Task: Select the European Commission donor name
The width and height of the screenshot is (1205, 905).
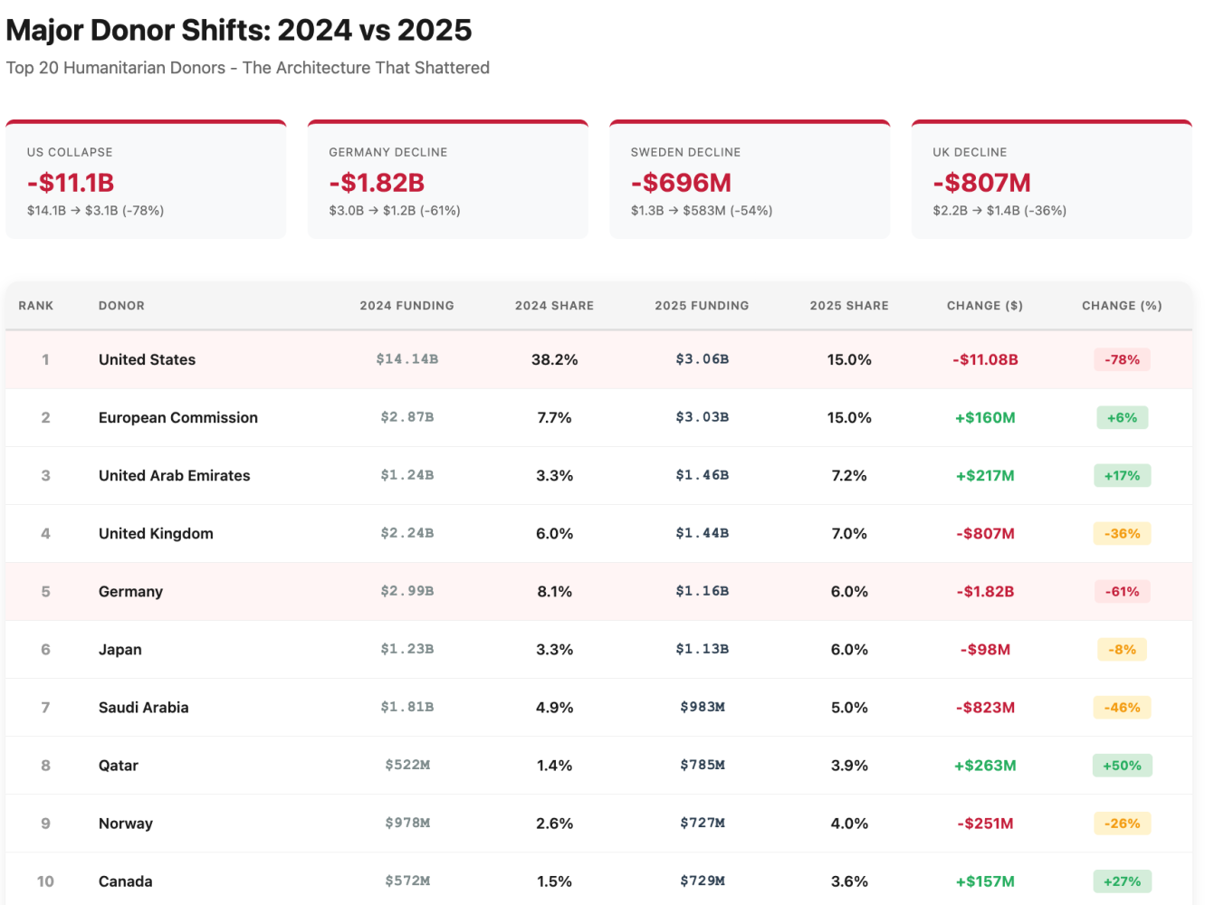Action: click(x=178, y=417)
